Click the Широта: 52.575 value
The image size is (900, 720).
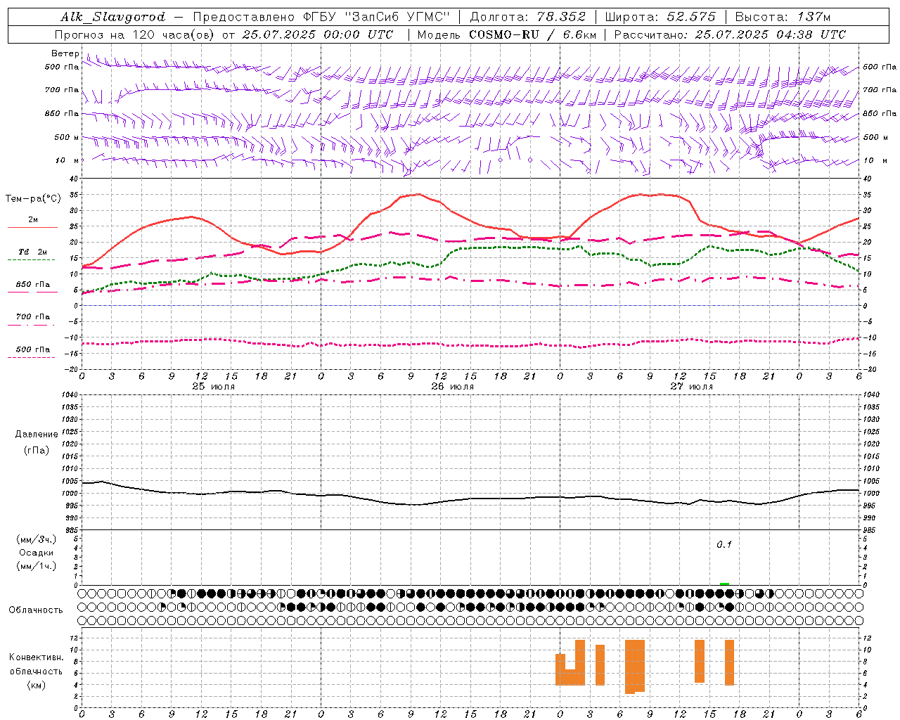click(660, 17)
